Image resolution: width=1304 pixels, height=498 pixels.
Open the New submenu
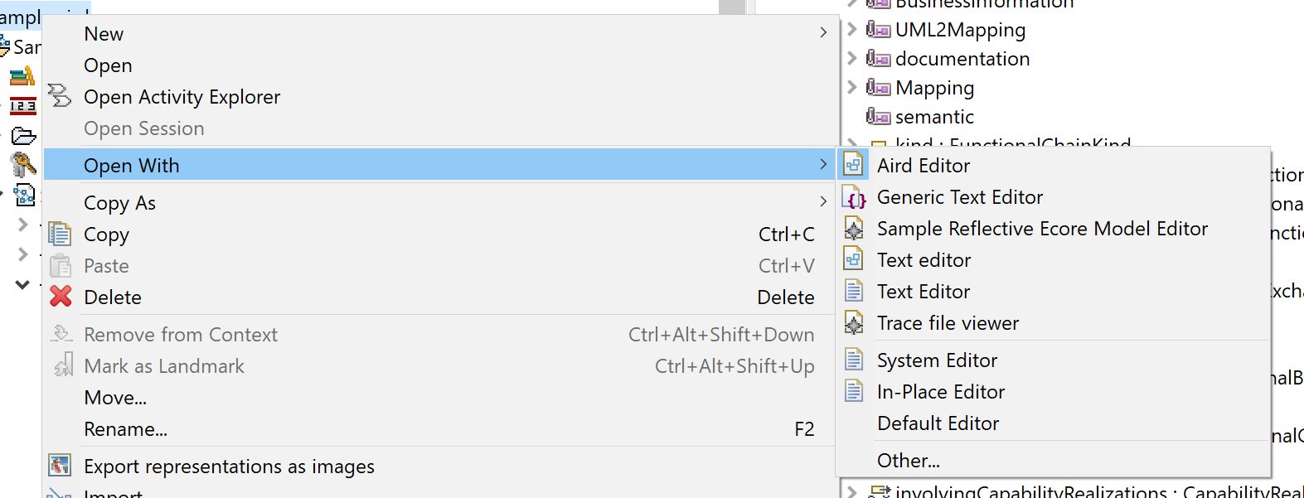pyautogui.click(x=104, y=34)
